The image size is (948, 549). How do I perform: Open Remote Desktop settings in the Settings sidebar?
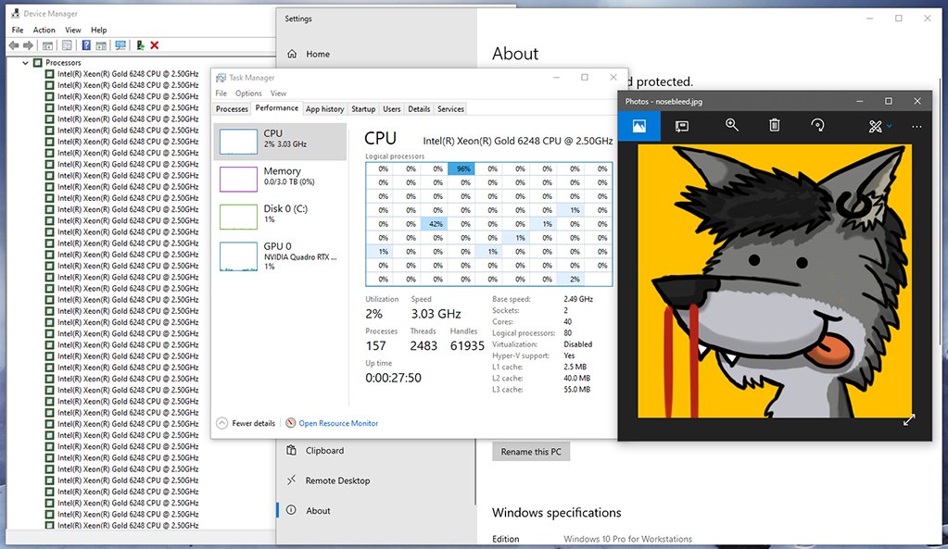click(x=337, y=480)
